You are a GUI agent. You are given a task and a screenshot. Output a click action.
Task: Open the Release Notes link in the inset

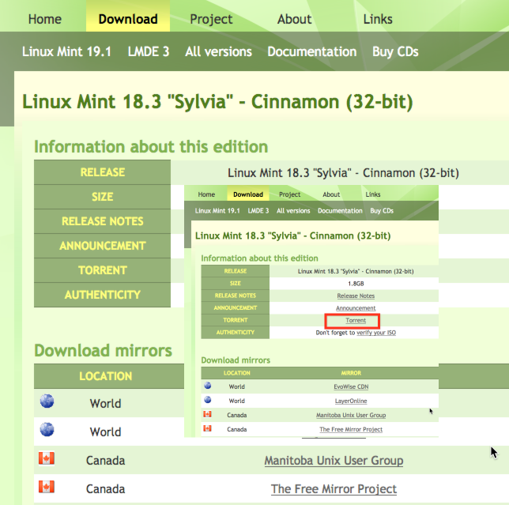356,296
